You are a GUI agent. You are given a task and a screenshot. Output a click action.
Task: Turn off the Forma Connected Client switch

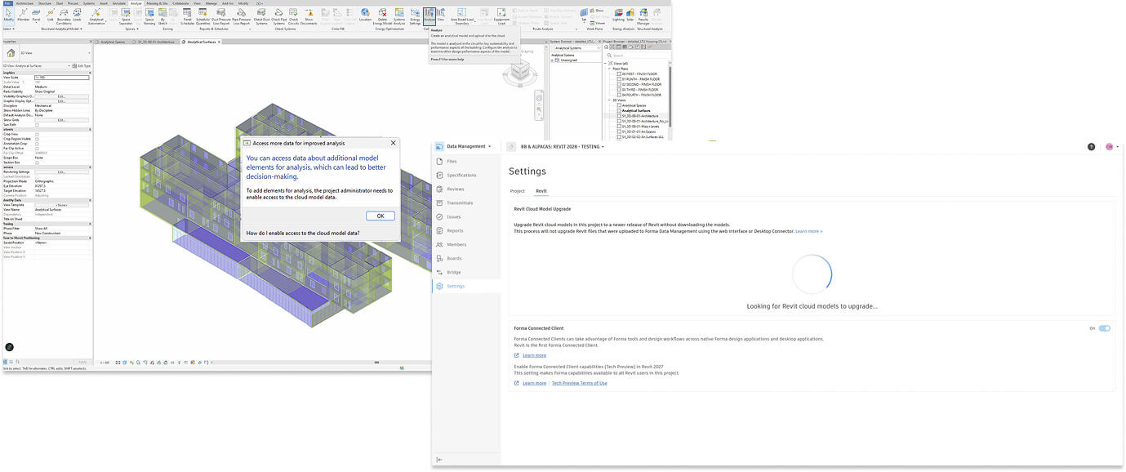click(x=1105, y=328)
